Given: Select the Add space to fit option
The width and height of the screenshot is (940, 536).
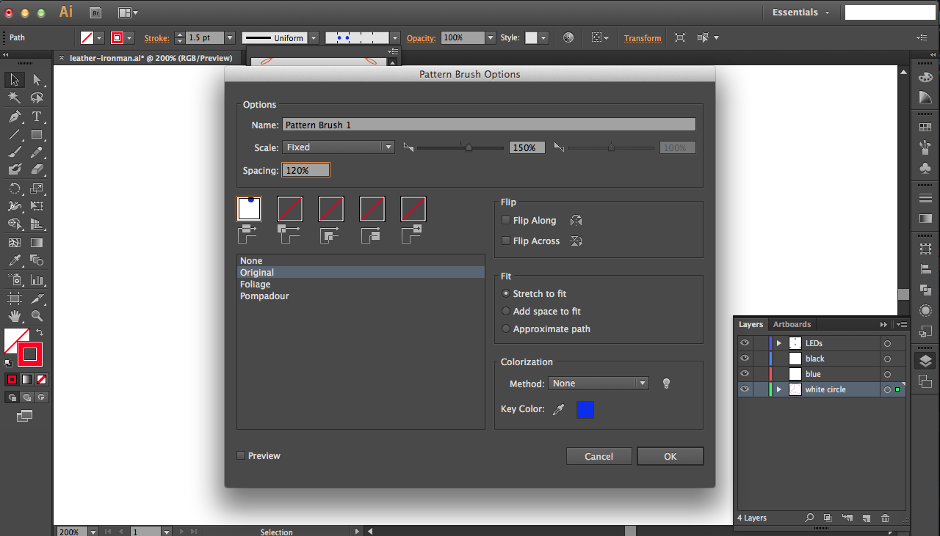Looking at the screenshot, I should (505, 311).
